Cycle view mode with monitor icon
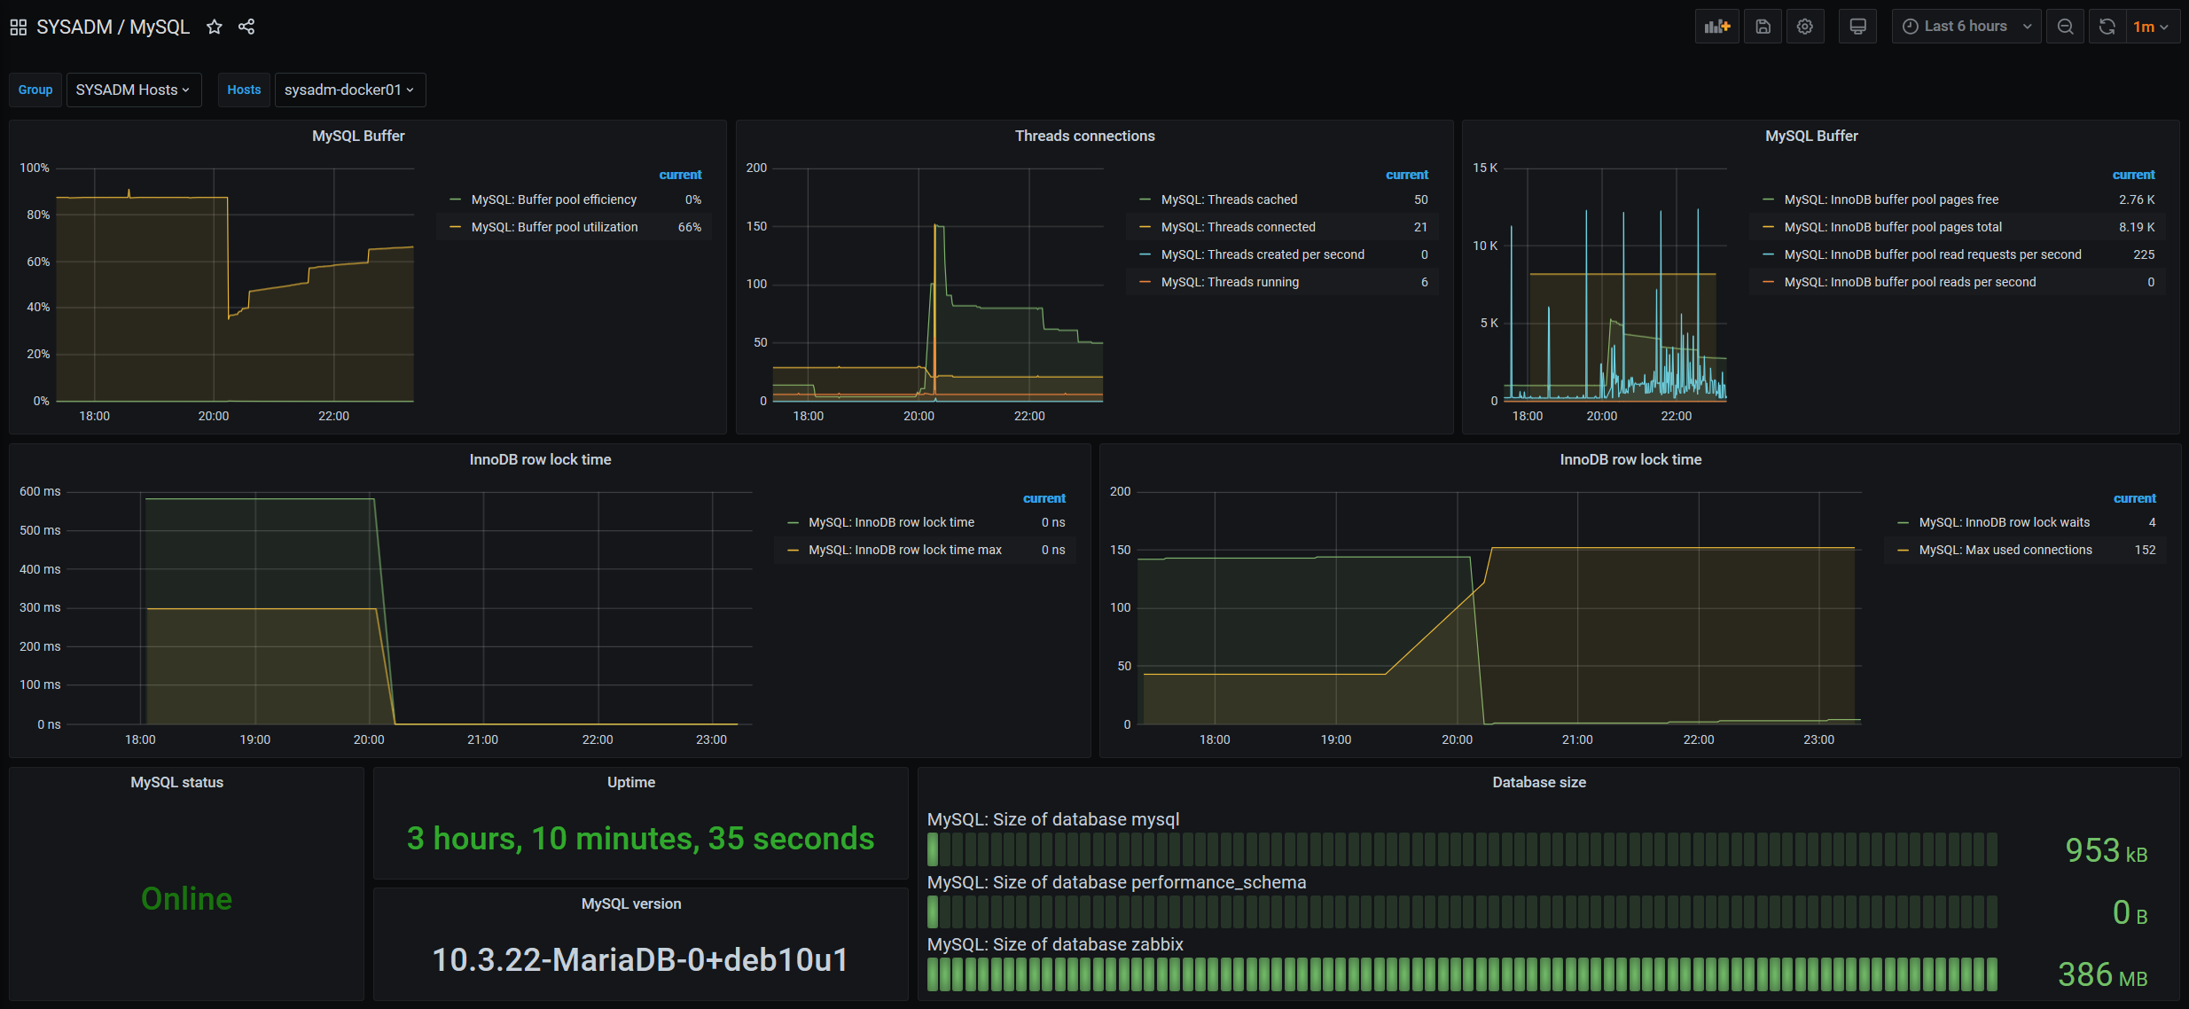The image size is (2189, 1009). [x=1857, y=27]
